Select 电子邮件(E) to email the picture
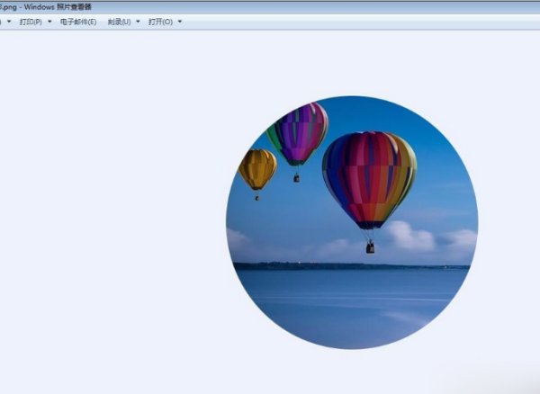Viewport: 540px width, 394px height. (78, 22)
